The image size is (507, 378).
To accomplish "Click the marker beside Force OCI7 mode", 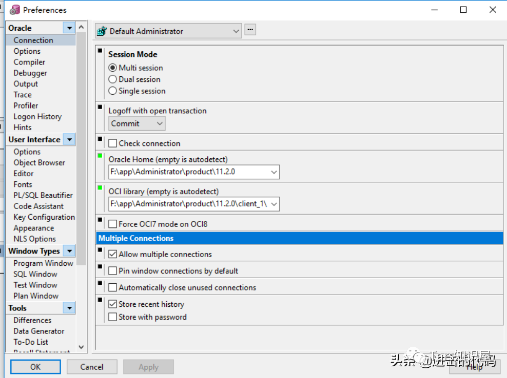I will point(100,220).
